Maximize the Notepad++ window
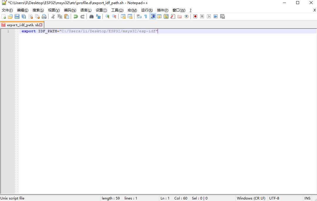The width and height of the screenshot is (317, 201). [298, 3]
